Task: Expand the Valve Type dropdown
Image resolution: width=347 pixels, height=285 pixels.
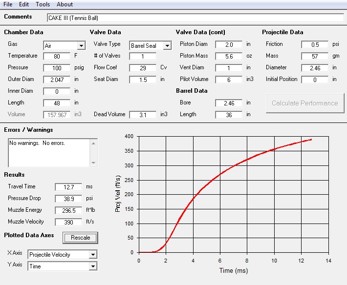Action: tap(167, 46)
